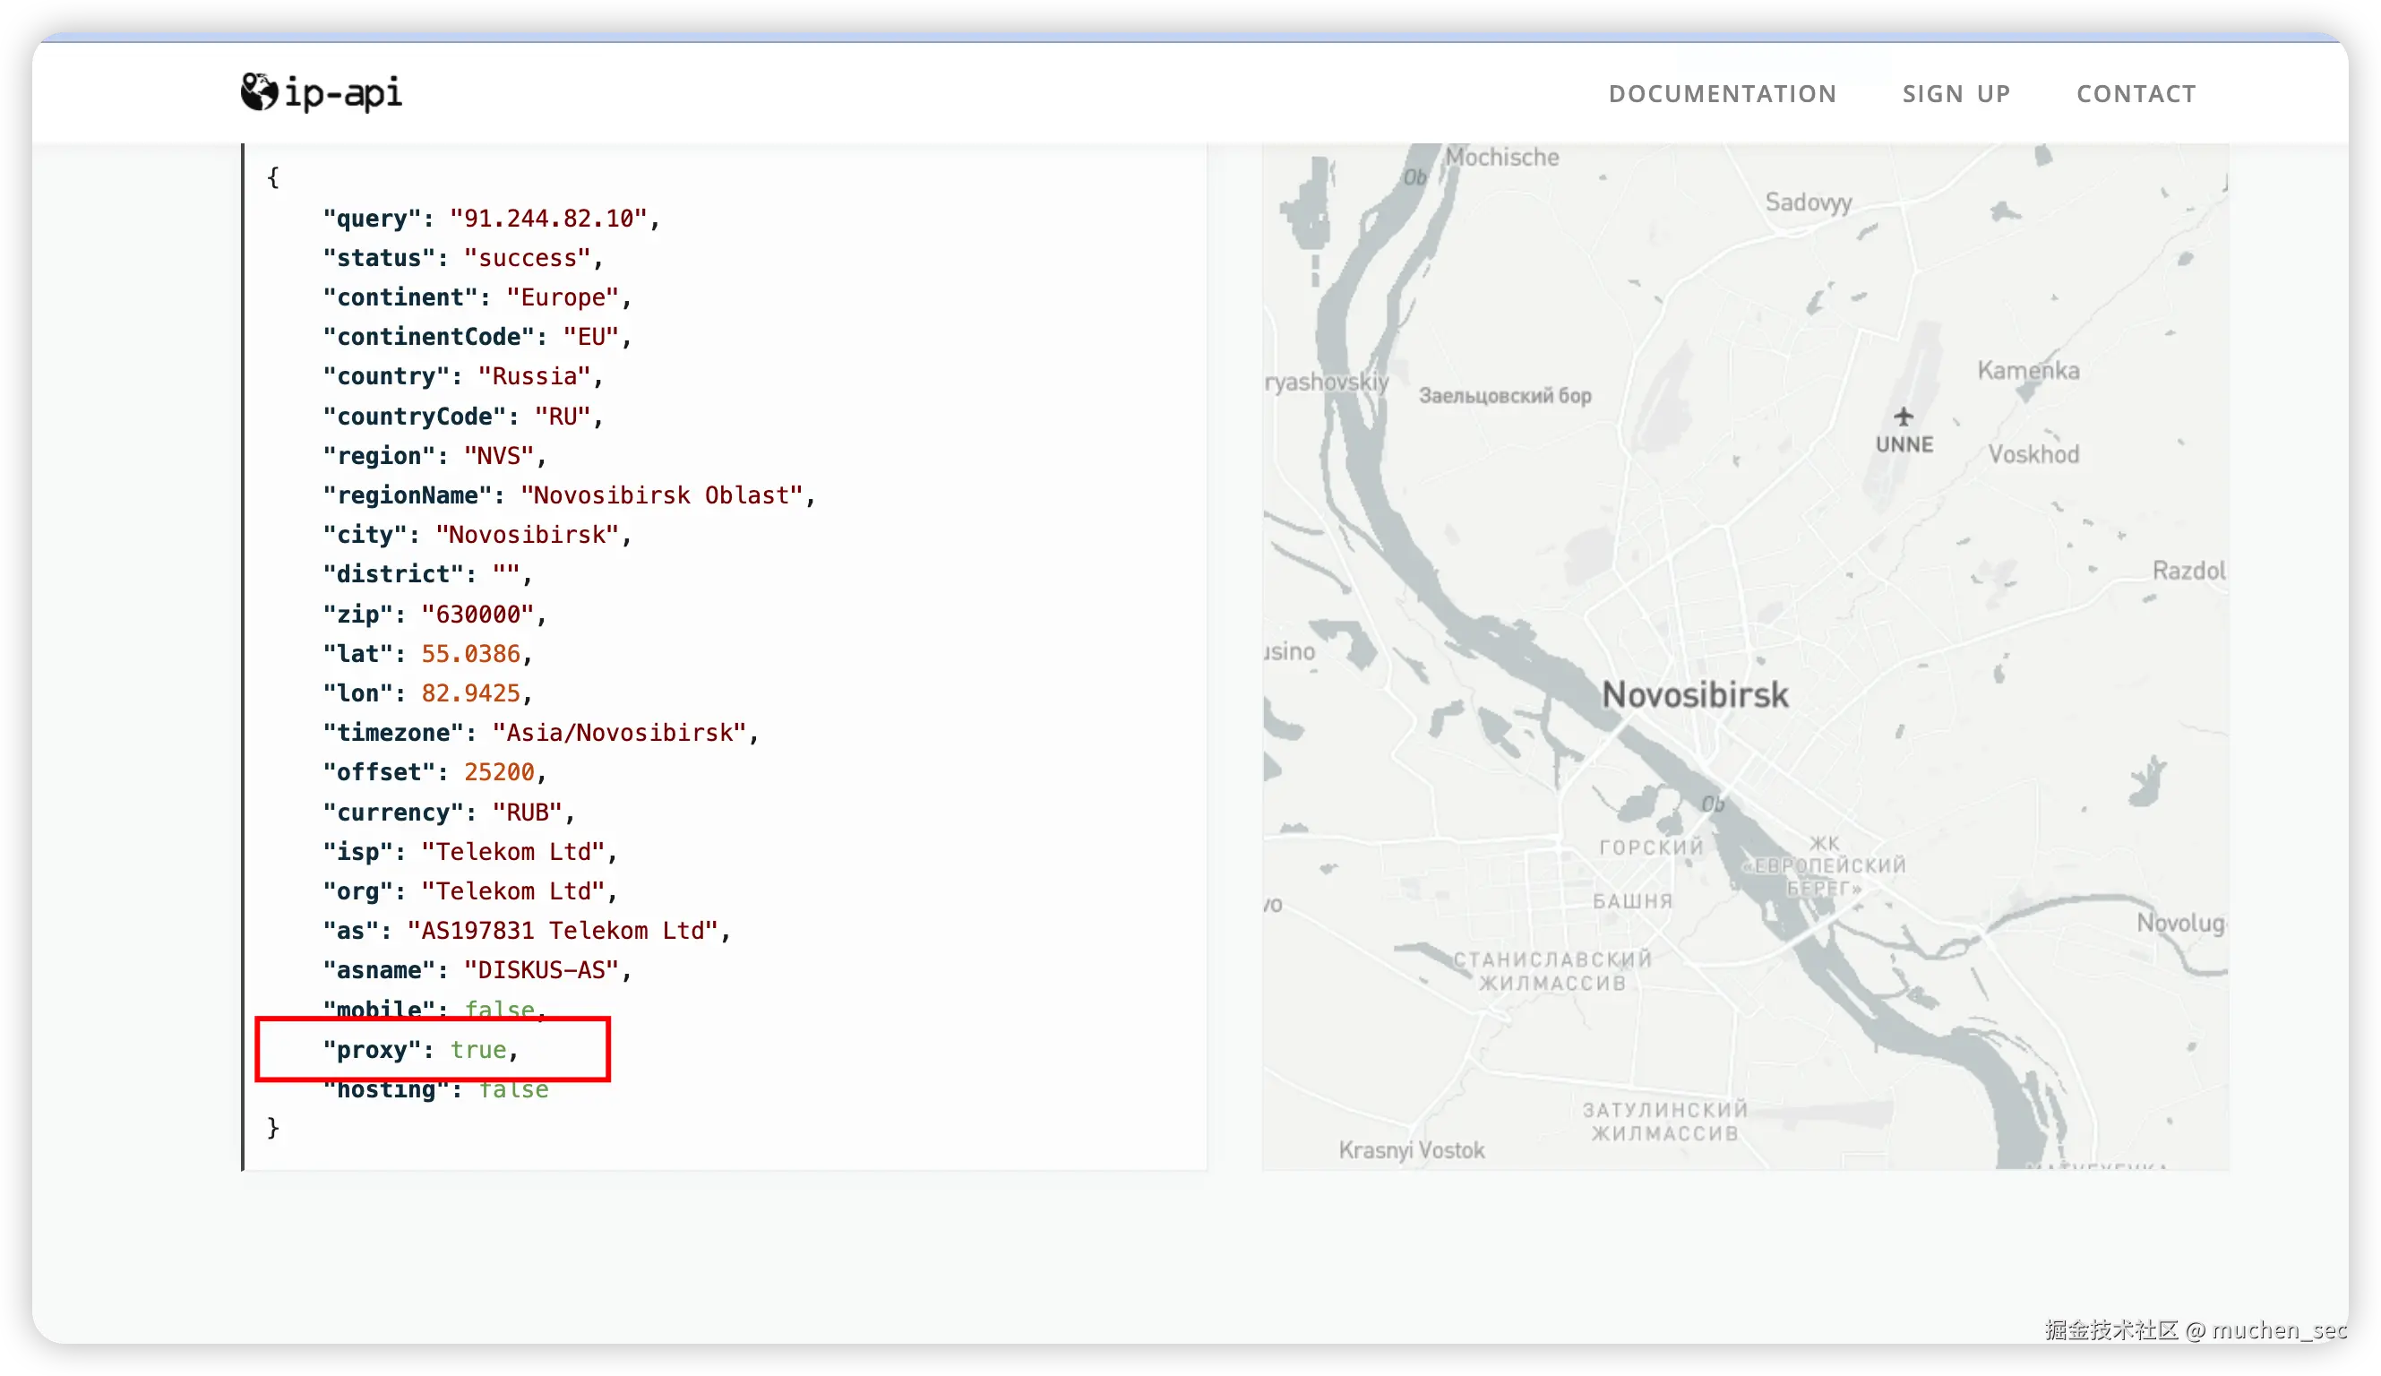The image size is (2381, 1376).
Task: Go to the CONTACT page
Action: click(2136, 93)
